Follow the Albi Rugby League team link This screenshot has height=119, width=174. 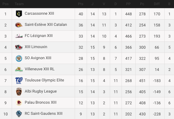(41, 91)
